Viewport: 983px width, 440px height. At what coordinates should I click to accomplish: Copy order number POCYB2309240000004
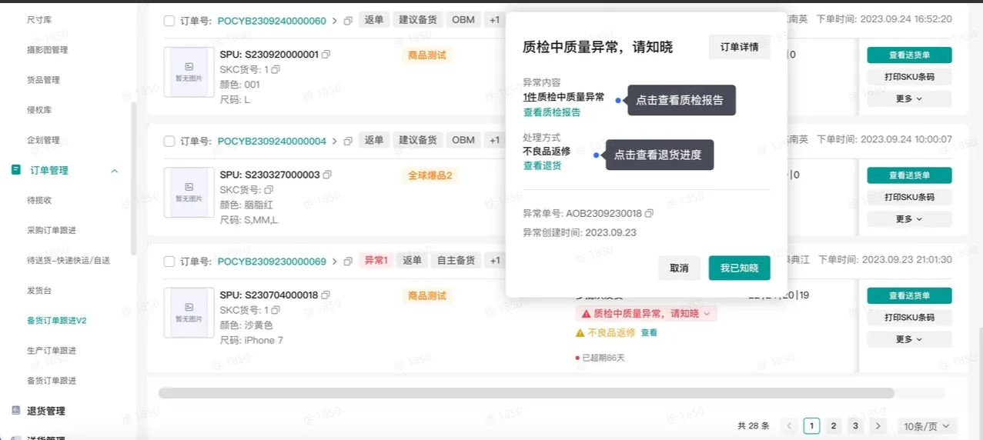348,141
